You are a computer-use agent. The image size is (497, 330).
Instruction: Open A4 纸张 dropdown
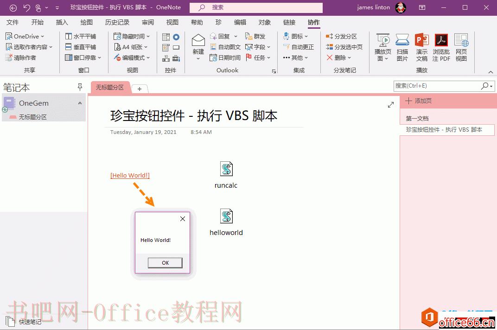131,47
